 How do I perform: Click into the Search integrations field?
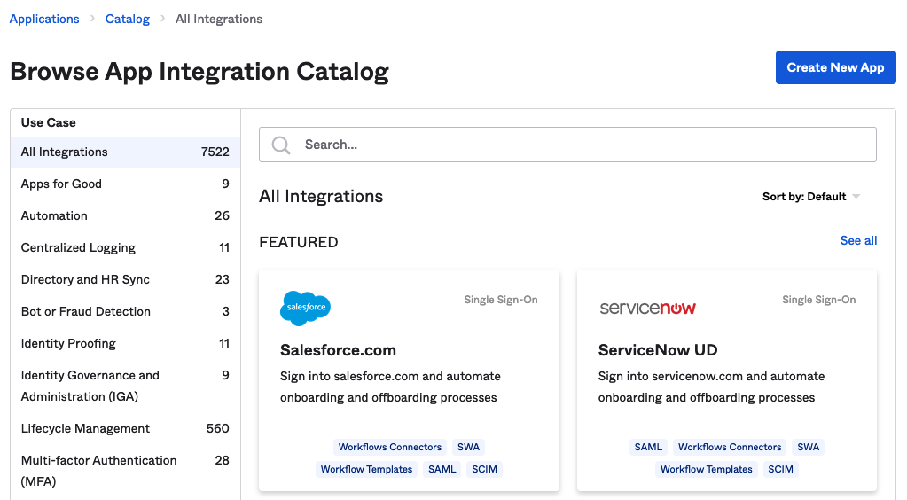pyautogui.click(x=567, y=145)
